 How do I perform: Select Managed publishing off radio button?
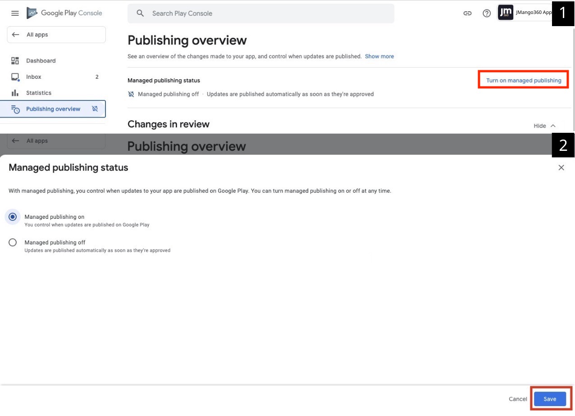13,242
